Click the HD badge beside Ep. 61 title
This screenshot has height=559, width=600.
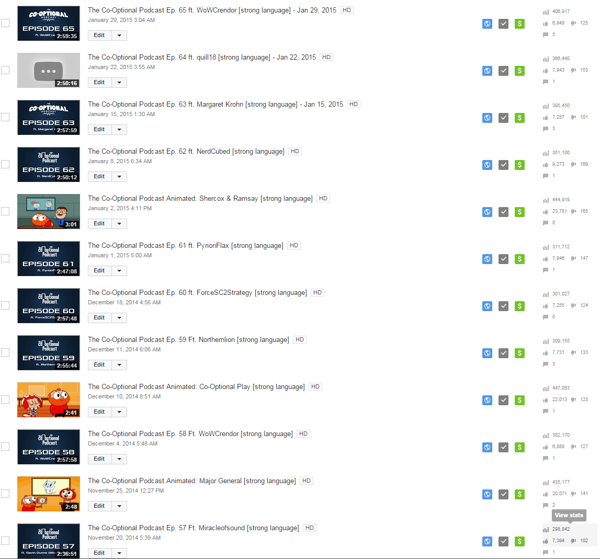(294, 246)
